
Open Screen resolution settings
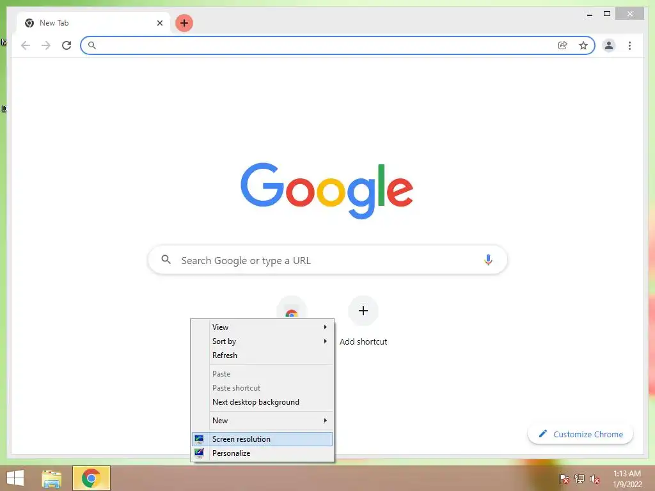[262, 439]
